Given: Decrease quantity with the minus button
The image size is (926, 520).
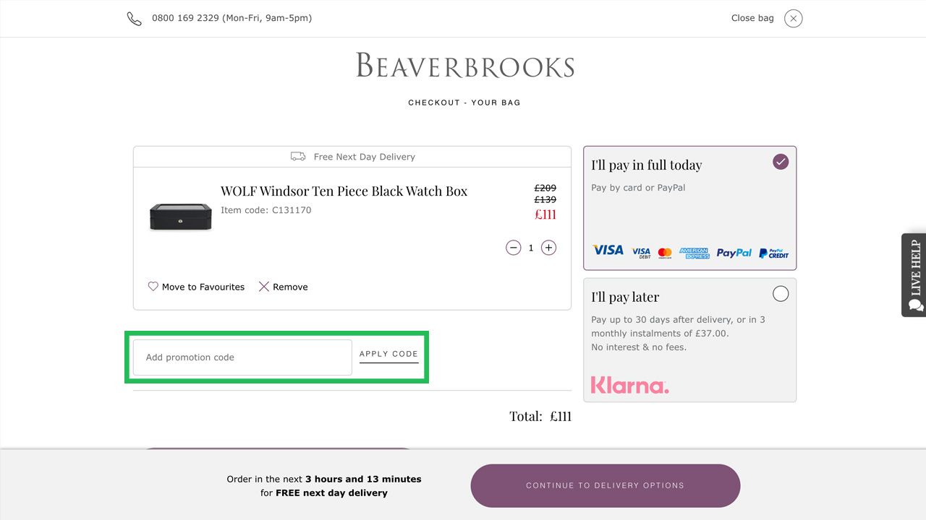Looking at the screenshot, I should [514, 248].
